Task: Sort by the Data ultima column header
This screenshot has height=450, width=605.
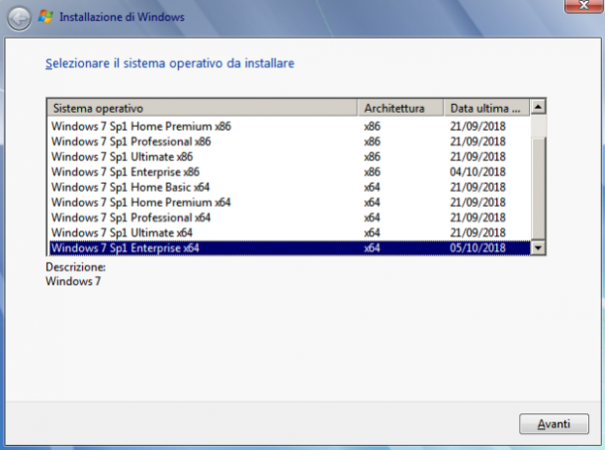Action: coord(486,108)
